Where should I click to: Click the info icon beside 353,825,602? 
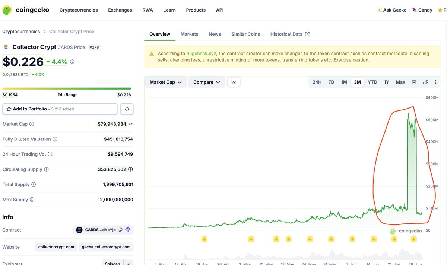point(130,169)
